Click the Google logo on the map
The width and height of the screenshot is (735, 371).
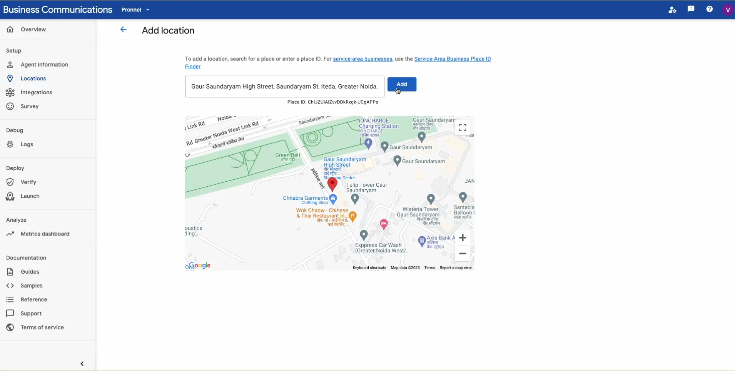(x=200, y=265)
